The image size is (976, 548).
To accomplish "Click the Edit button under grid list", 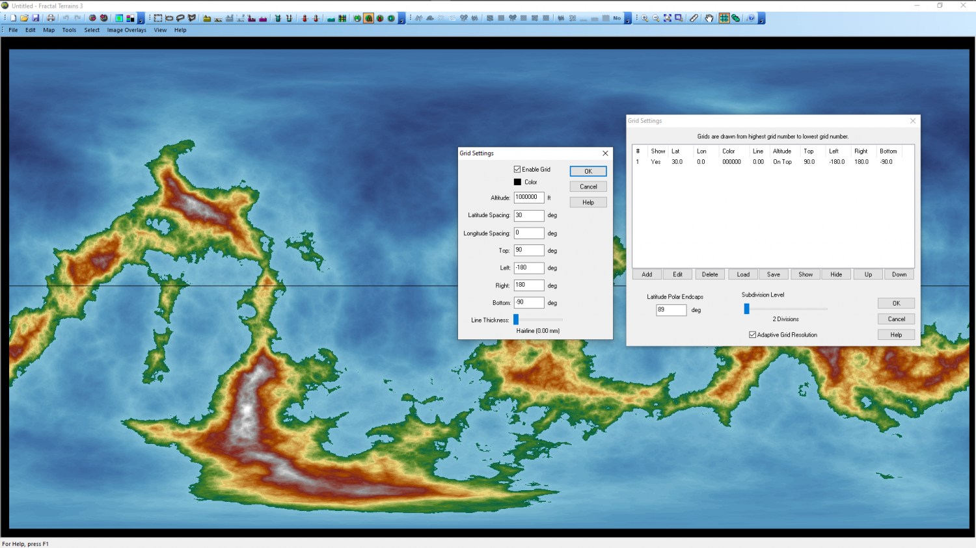I will point(677,274).
